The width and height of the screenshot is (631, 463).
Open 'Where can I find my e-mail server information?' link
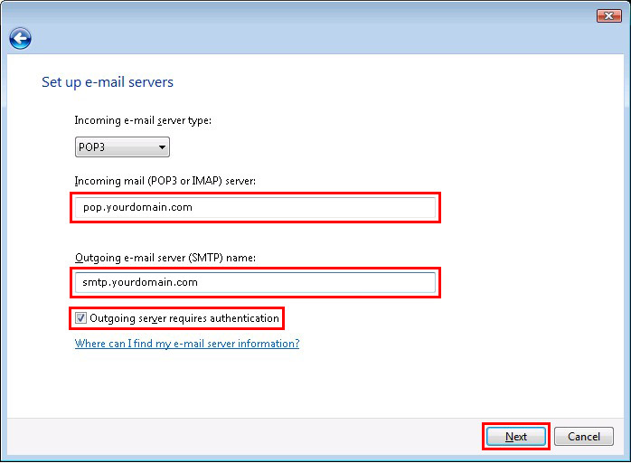pos(187,344)
